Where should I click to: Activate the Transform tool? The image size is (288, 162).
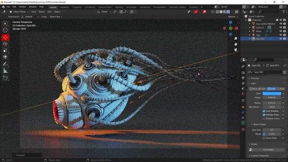pyautogui.click(x=5, y=57)
